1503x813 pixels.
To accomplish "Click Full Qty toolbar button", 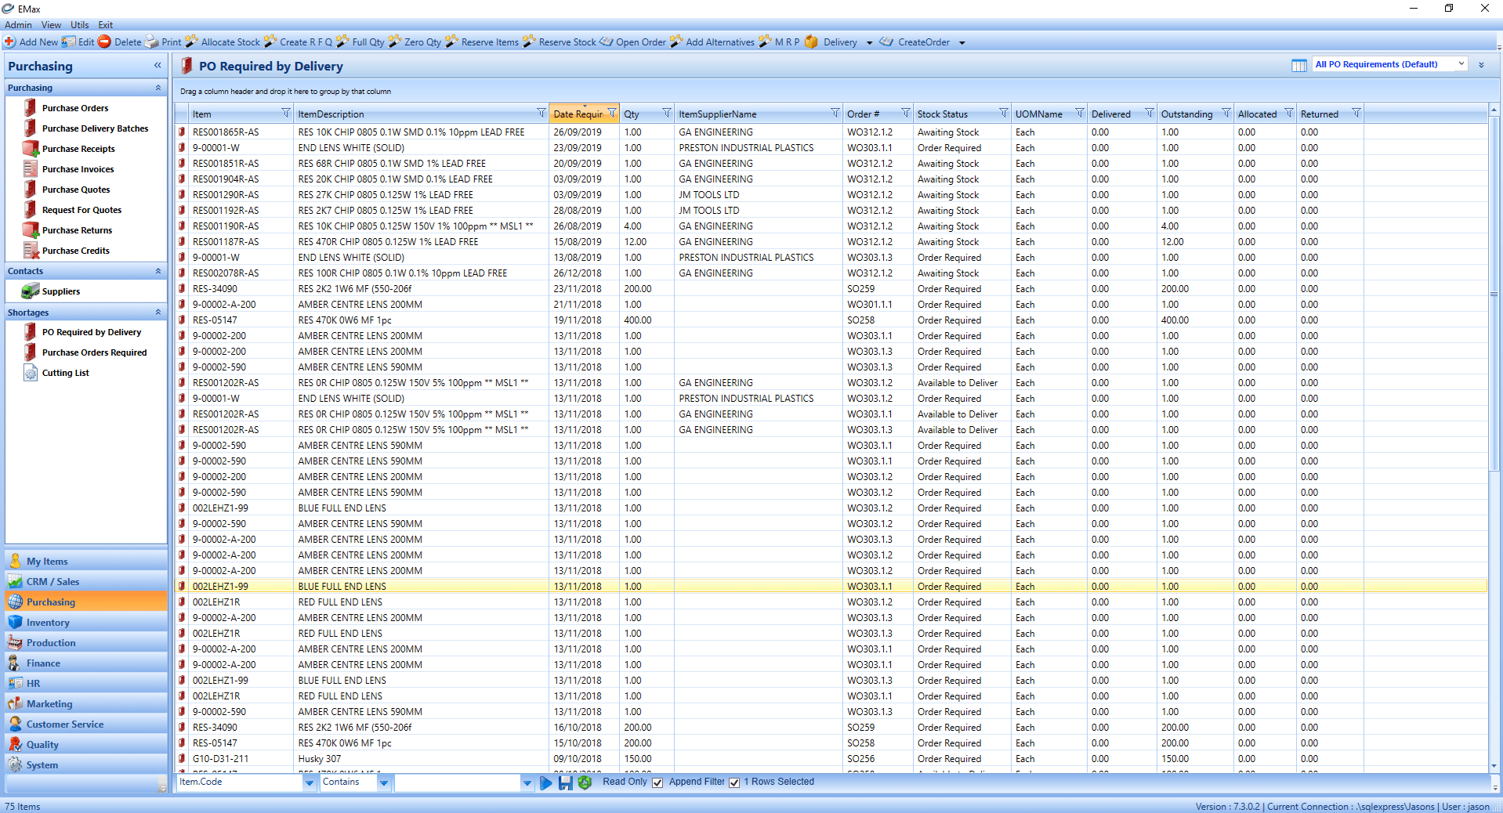I will point(360,42).
